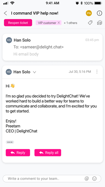Click the Reopen ticket button
This screenshot has width=105, height=187.
[x=18, y=23]
